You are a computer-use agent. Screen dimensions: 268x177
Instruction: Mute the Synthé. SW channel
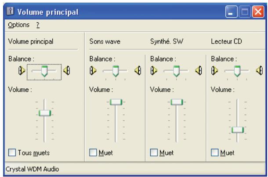pyautogui.click(x=153, y=153)
